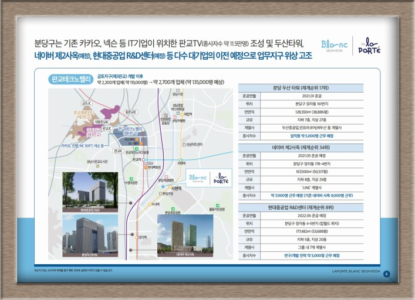Select the 판교제로시티 (제2판교) map label
The image size is (415, 300).
(x=83, y=115)
